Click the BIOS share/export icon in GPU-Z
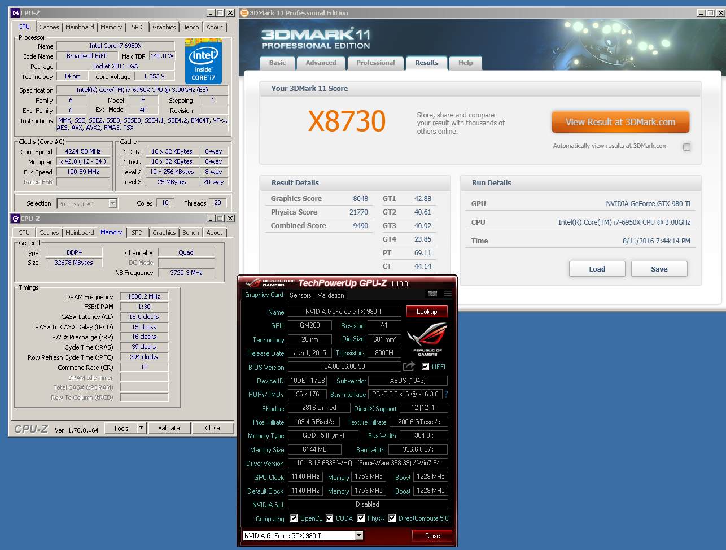 point(409,366)
